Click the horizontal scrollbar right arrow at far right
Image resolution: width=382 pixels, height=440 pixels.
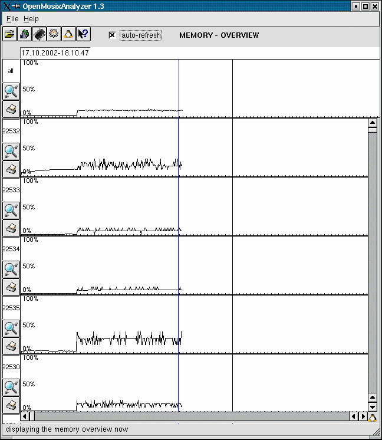click(x=362, y=416)
